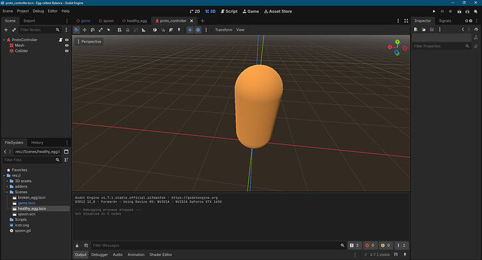The width and height of the screenshot is (482, 260).
Task: Open the Asset Store workspace
Action: coord(278,11)
